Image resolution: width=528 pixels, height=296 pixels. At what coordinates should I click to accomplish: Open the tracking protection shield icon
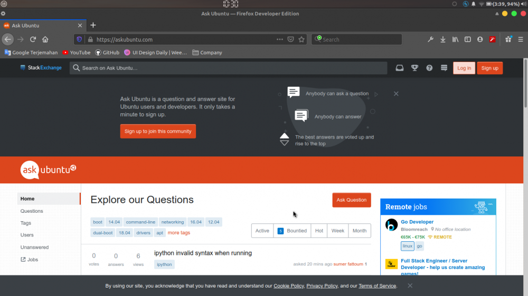click(79, 40)
